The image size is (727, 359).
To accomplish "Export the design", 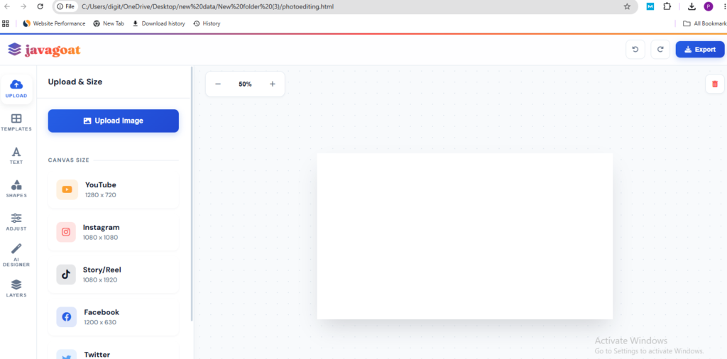I will [x=699, y=50].
